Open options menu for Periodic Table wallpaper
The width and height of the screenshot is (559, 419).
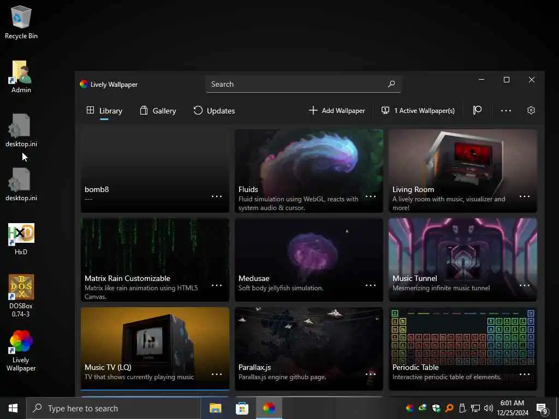coord(525,374)
